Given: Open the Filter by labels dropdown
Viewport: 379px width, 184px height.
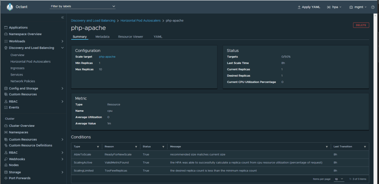Looking at the screenshot, I should [x=83, y=7].
